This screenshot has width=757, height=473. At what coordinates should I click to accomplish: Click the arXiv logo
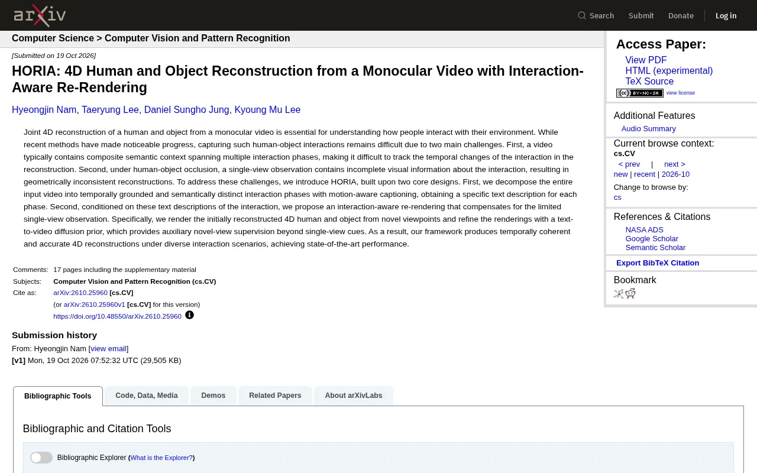40,15
